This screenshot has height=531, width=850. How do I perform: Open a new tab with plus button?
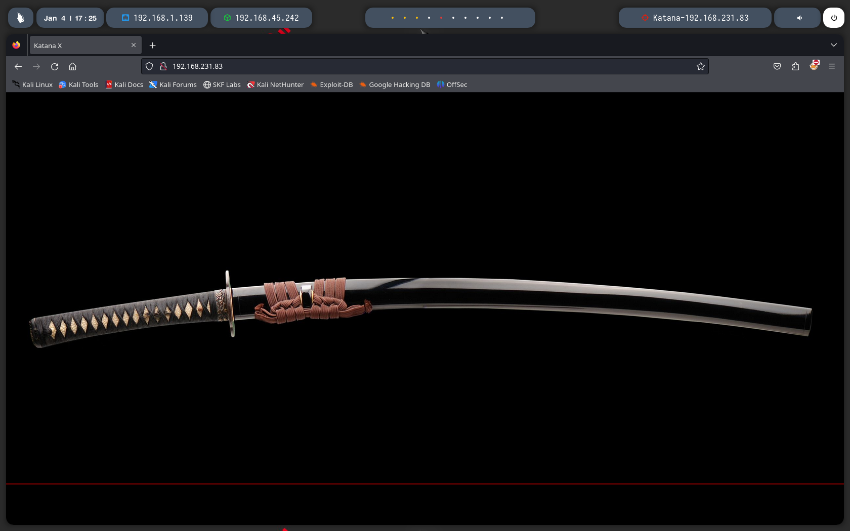(x=152, y=46)
